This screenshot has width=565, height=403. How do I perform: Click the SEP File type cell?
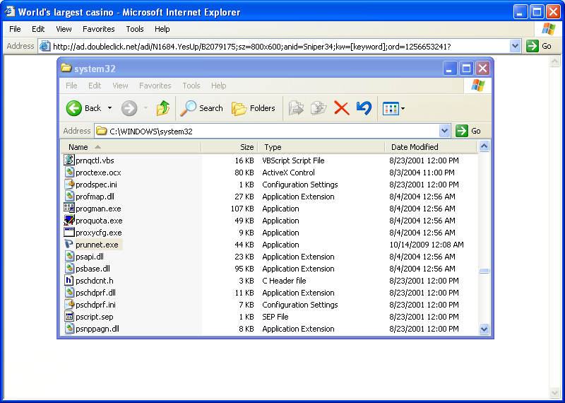tap(275, 317)
